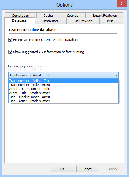Pick Artist - Track number - Title option
Screen dimensions: 129x177
pos(64,89)
